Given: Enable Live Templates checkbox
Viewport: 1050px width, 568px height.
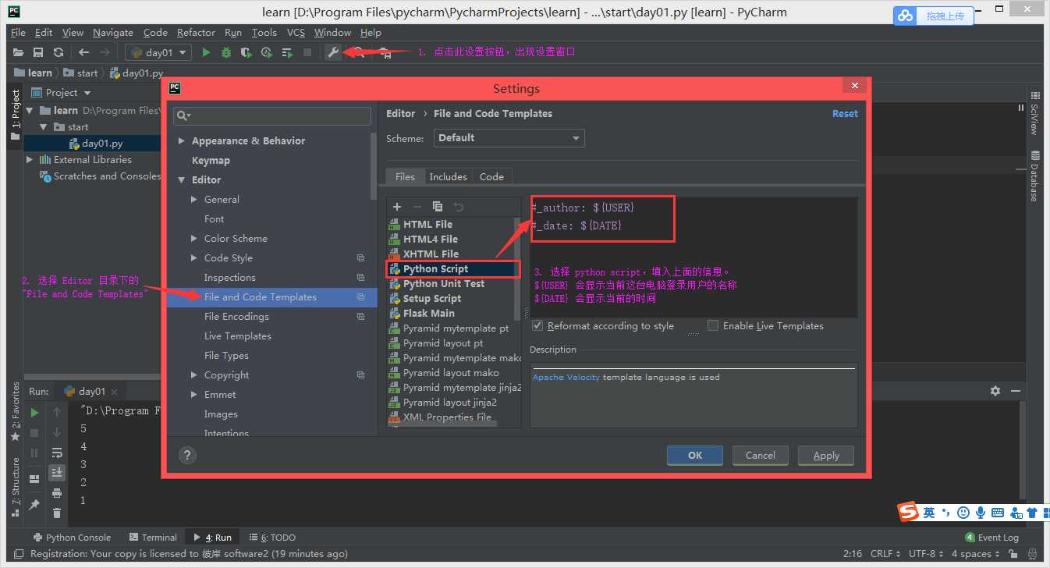Looking at the screenshot, I should pyautogui.click(x=713, y=325).
